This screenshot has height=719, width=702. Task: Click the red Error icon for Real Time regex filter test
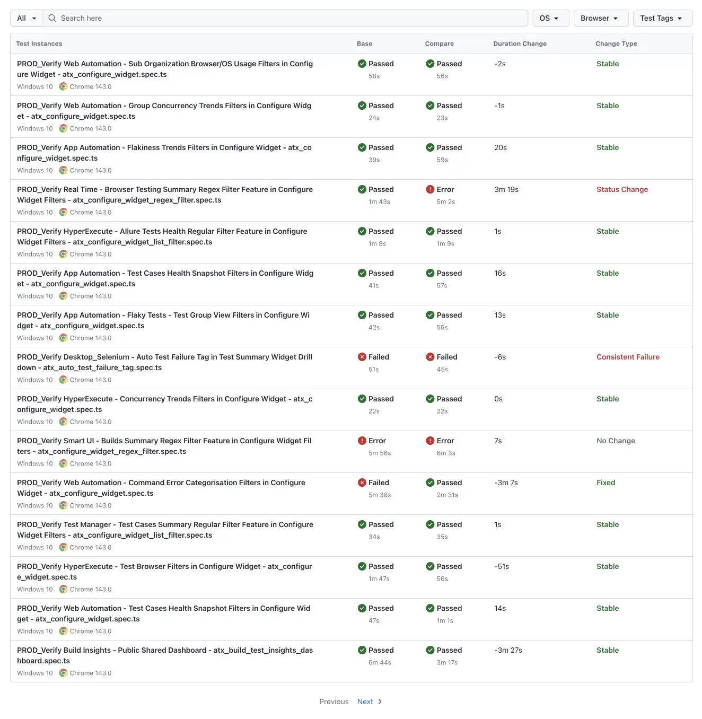(x=430, y=189)
